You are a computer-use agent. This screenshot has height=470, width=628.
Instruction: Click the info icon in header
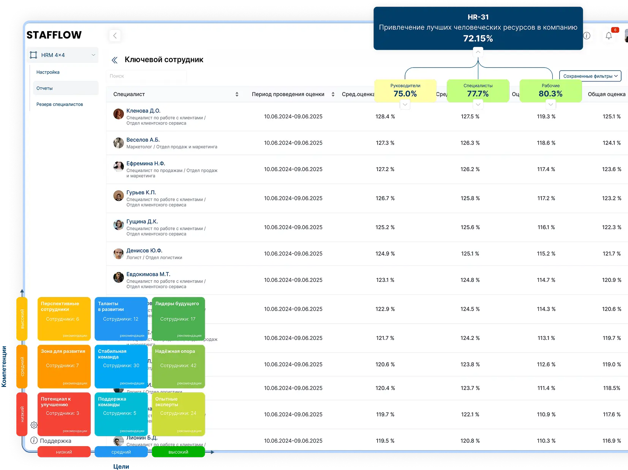coord(587,36)
